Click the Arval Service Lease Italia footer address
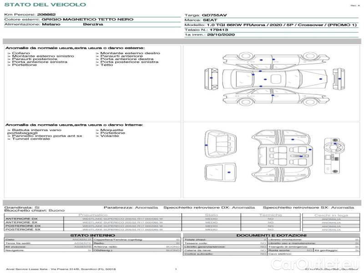Image resolution: width=364 pixels, height=273 pixels. pyautogui.click(x=61, y=269)
